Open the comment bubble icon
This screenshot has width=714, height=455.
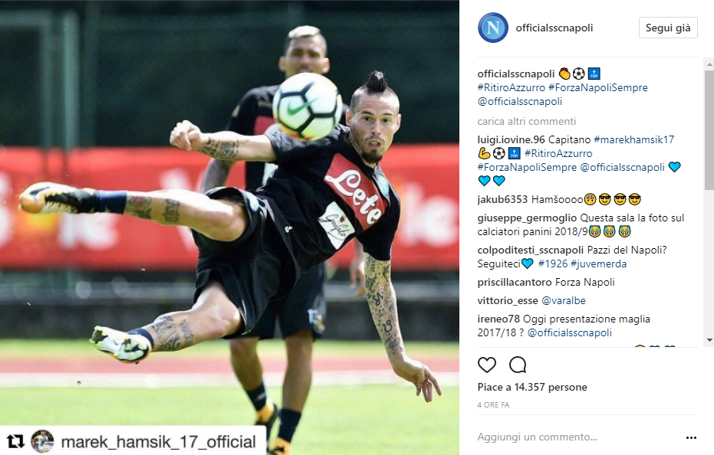point(518,365)
